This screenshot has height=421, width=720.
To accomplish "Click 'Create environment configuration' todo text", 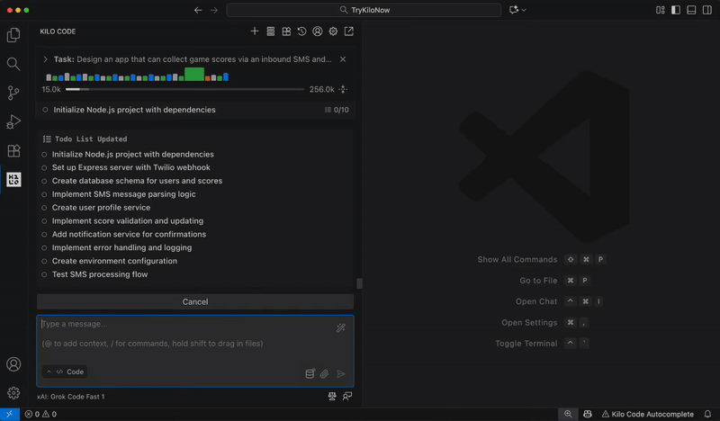I will point(114,261).
